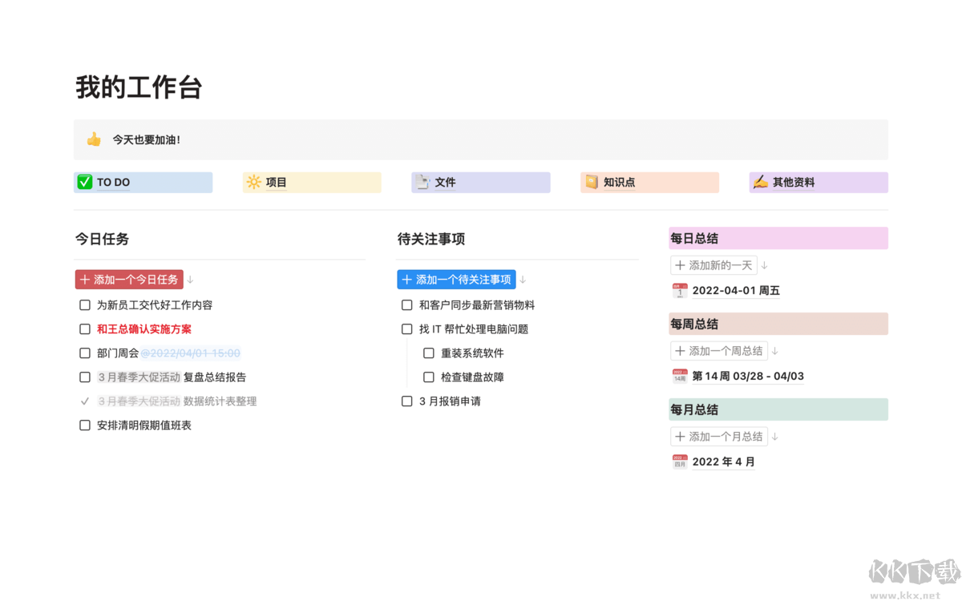Click the 我的工作台 page title
The width and height of the screenshot is (962, 601).
(139, 87)
